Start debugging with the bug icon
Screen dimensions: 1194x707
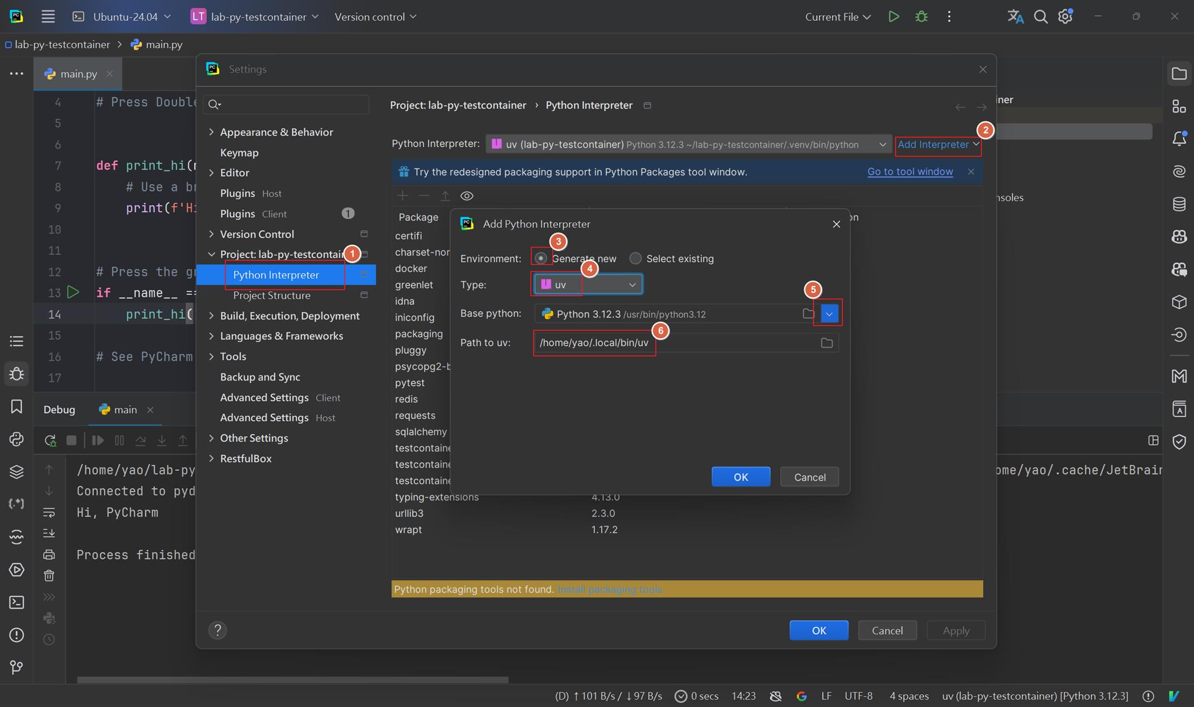(921, 16)
